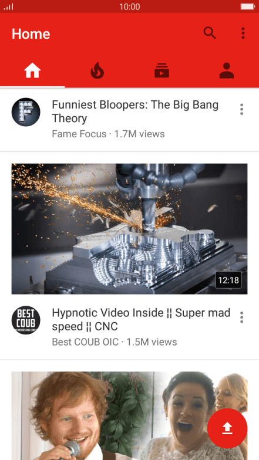Expand options for Big Bang Theory video

point(241,109)
